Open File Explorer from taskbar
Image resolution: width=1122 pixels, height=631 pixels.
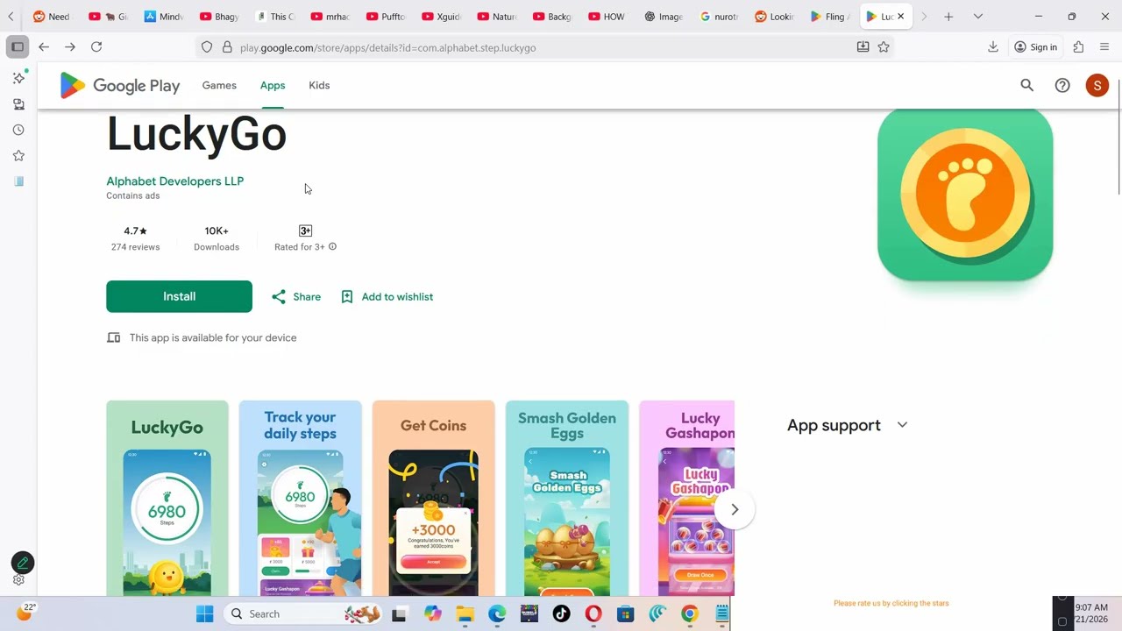click(x=465, y=613)
